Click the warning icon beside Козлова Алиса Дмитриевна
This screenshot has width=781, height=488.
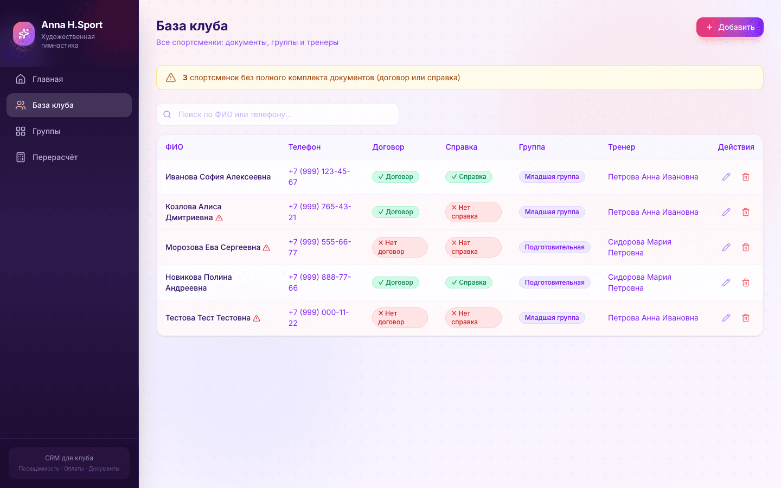click(x=219, y=218)
